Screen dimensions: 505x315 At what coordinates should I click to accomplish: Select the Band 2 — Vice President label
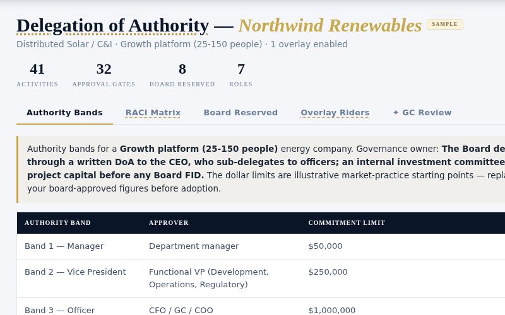coord(75,272)
